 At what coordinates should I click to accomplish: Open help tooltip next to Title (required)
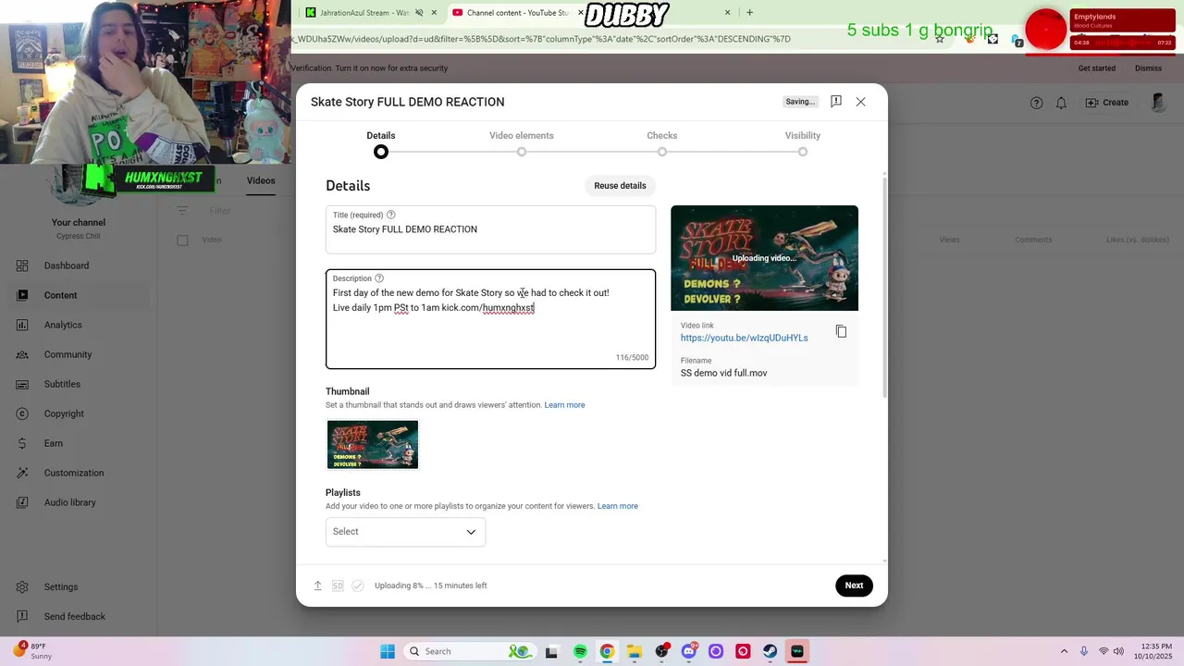pos(391,215)
